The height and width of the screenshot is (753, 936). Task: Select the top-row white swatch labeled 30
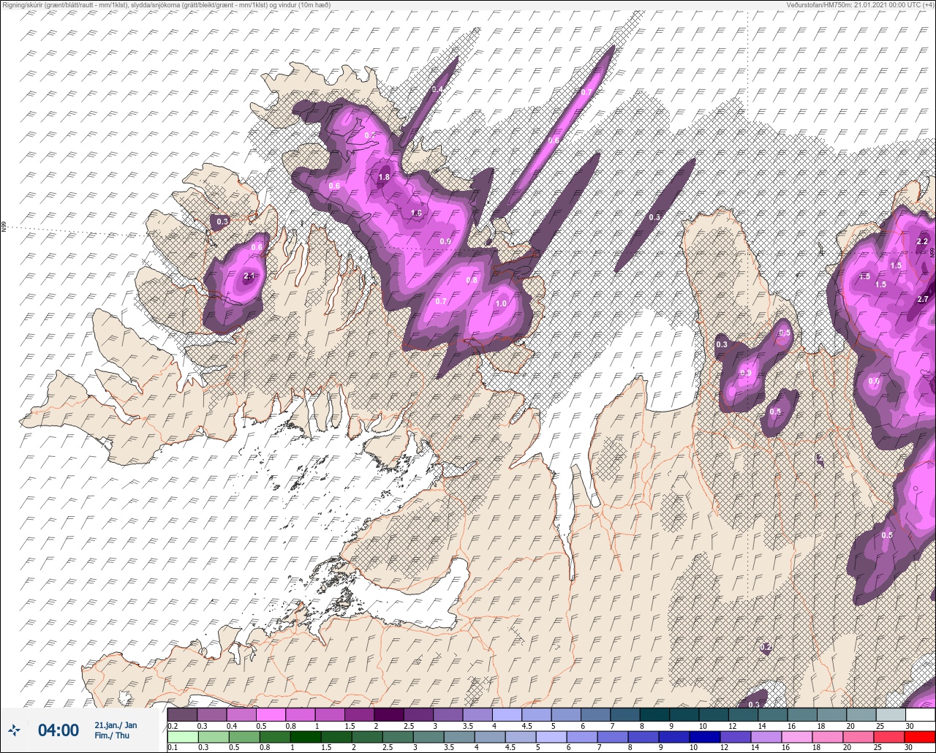919,714
